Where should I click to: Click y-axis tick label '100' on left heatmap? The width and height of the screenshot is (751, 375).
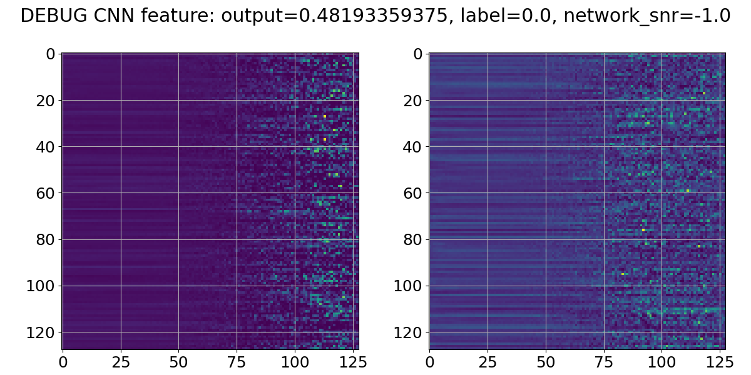[42, 286]
